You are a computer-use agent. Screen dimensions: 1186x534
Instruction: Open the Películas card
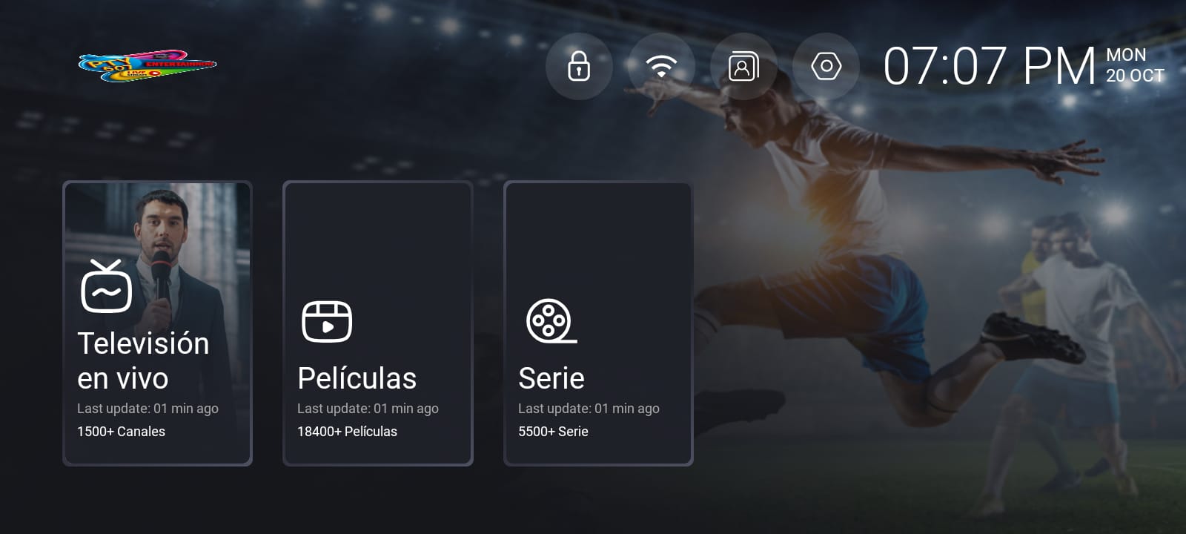(378, 323)
